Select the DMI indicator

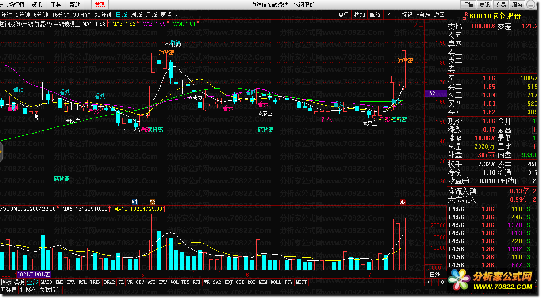pos(60,282)
